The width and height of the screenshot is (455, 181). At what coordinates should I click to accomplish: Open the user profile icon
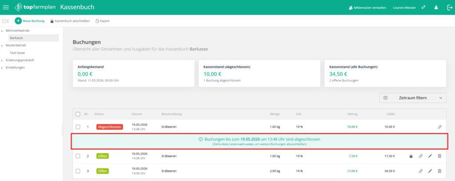(436, 8)
